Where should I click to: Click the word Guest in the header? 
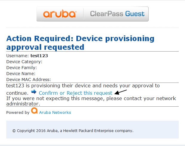coord(135,14)
